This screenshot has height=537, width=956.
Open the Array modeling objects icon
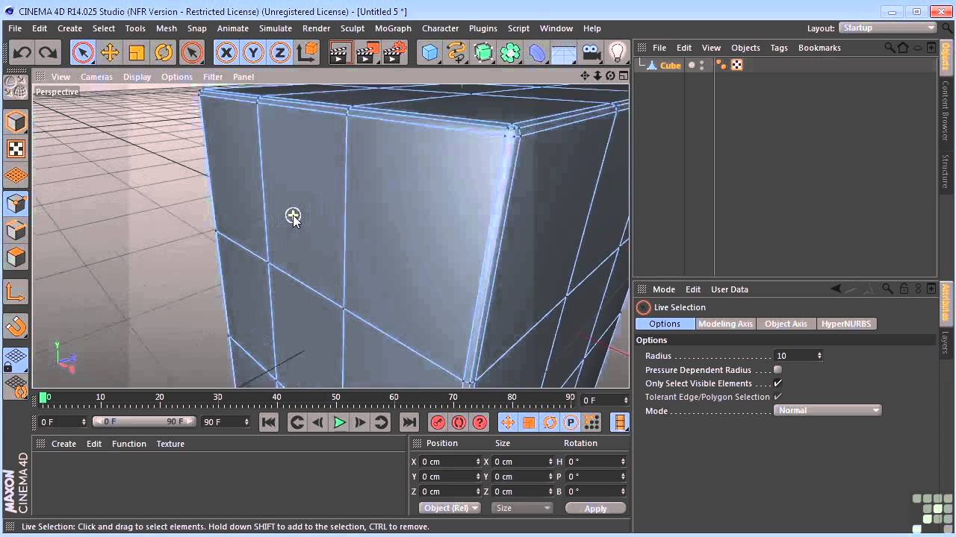click(x=511, y=52)
